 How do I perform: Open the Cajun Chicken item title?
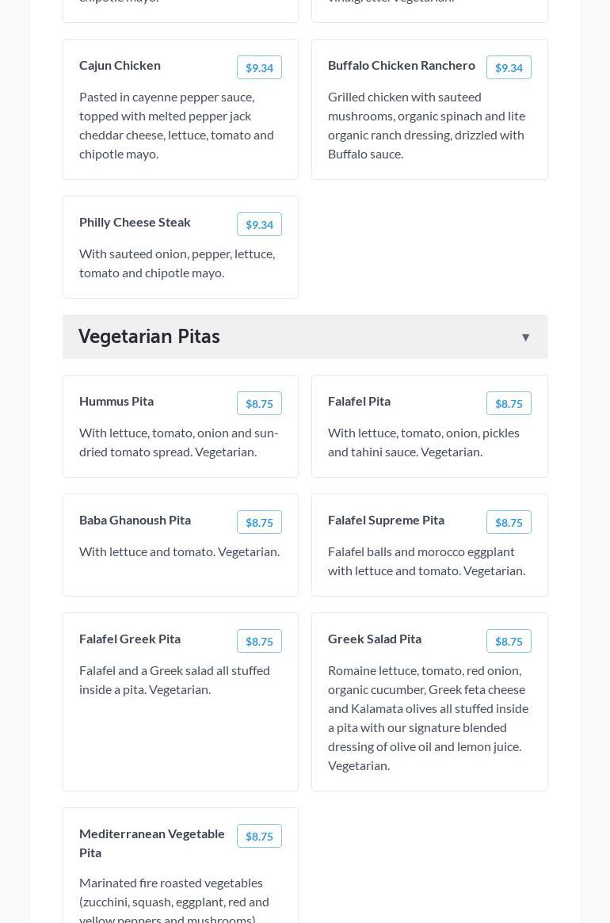tap(120, 65)
